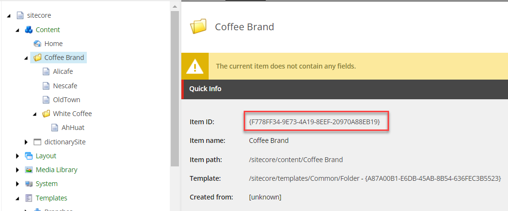Image resolution: width=508 pixels, height=211 pixels.
Task: Click the Coffee Brand folder icon in tree
Action: click(37, 58)
